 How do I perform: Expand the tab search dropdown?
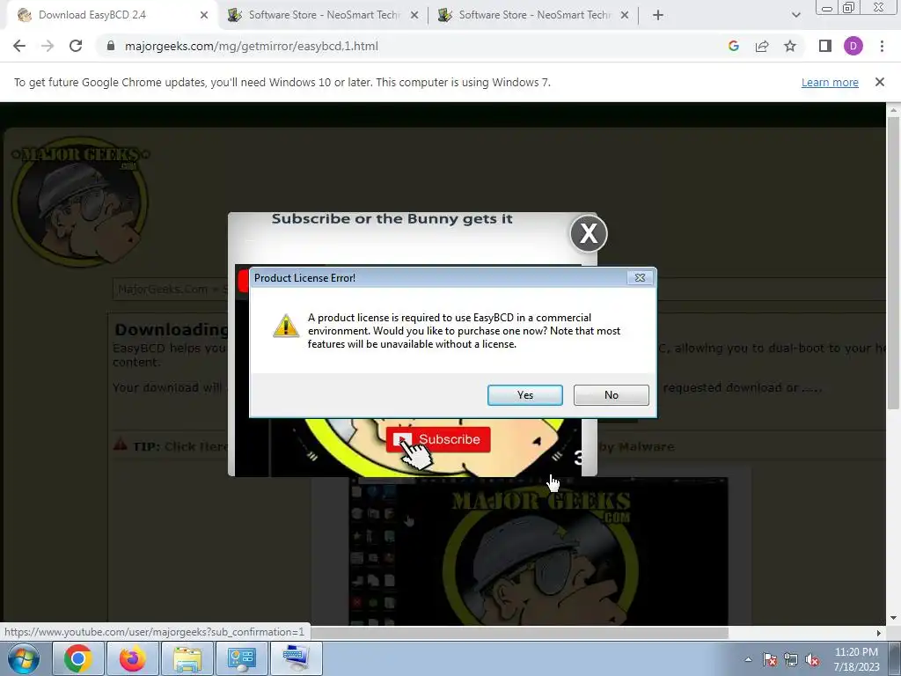[x=795, y=15]
